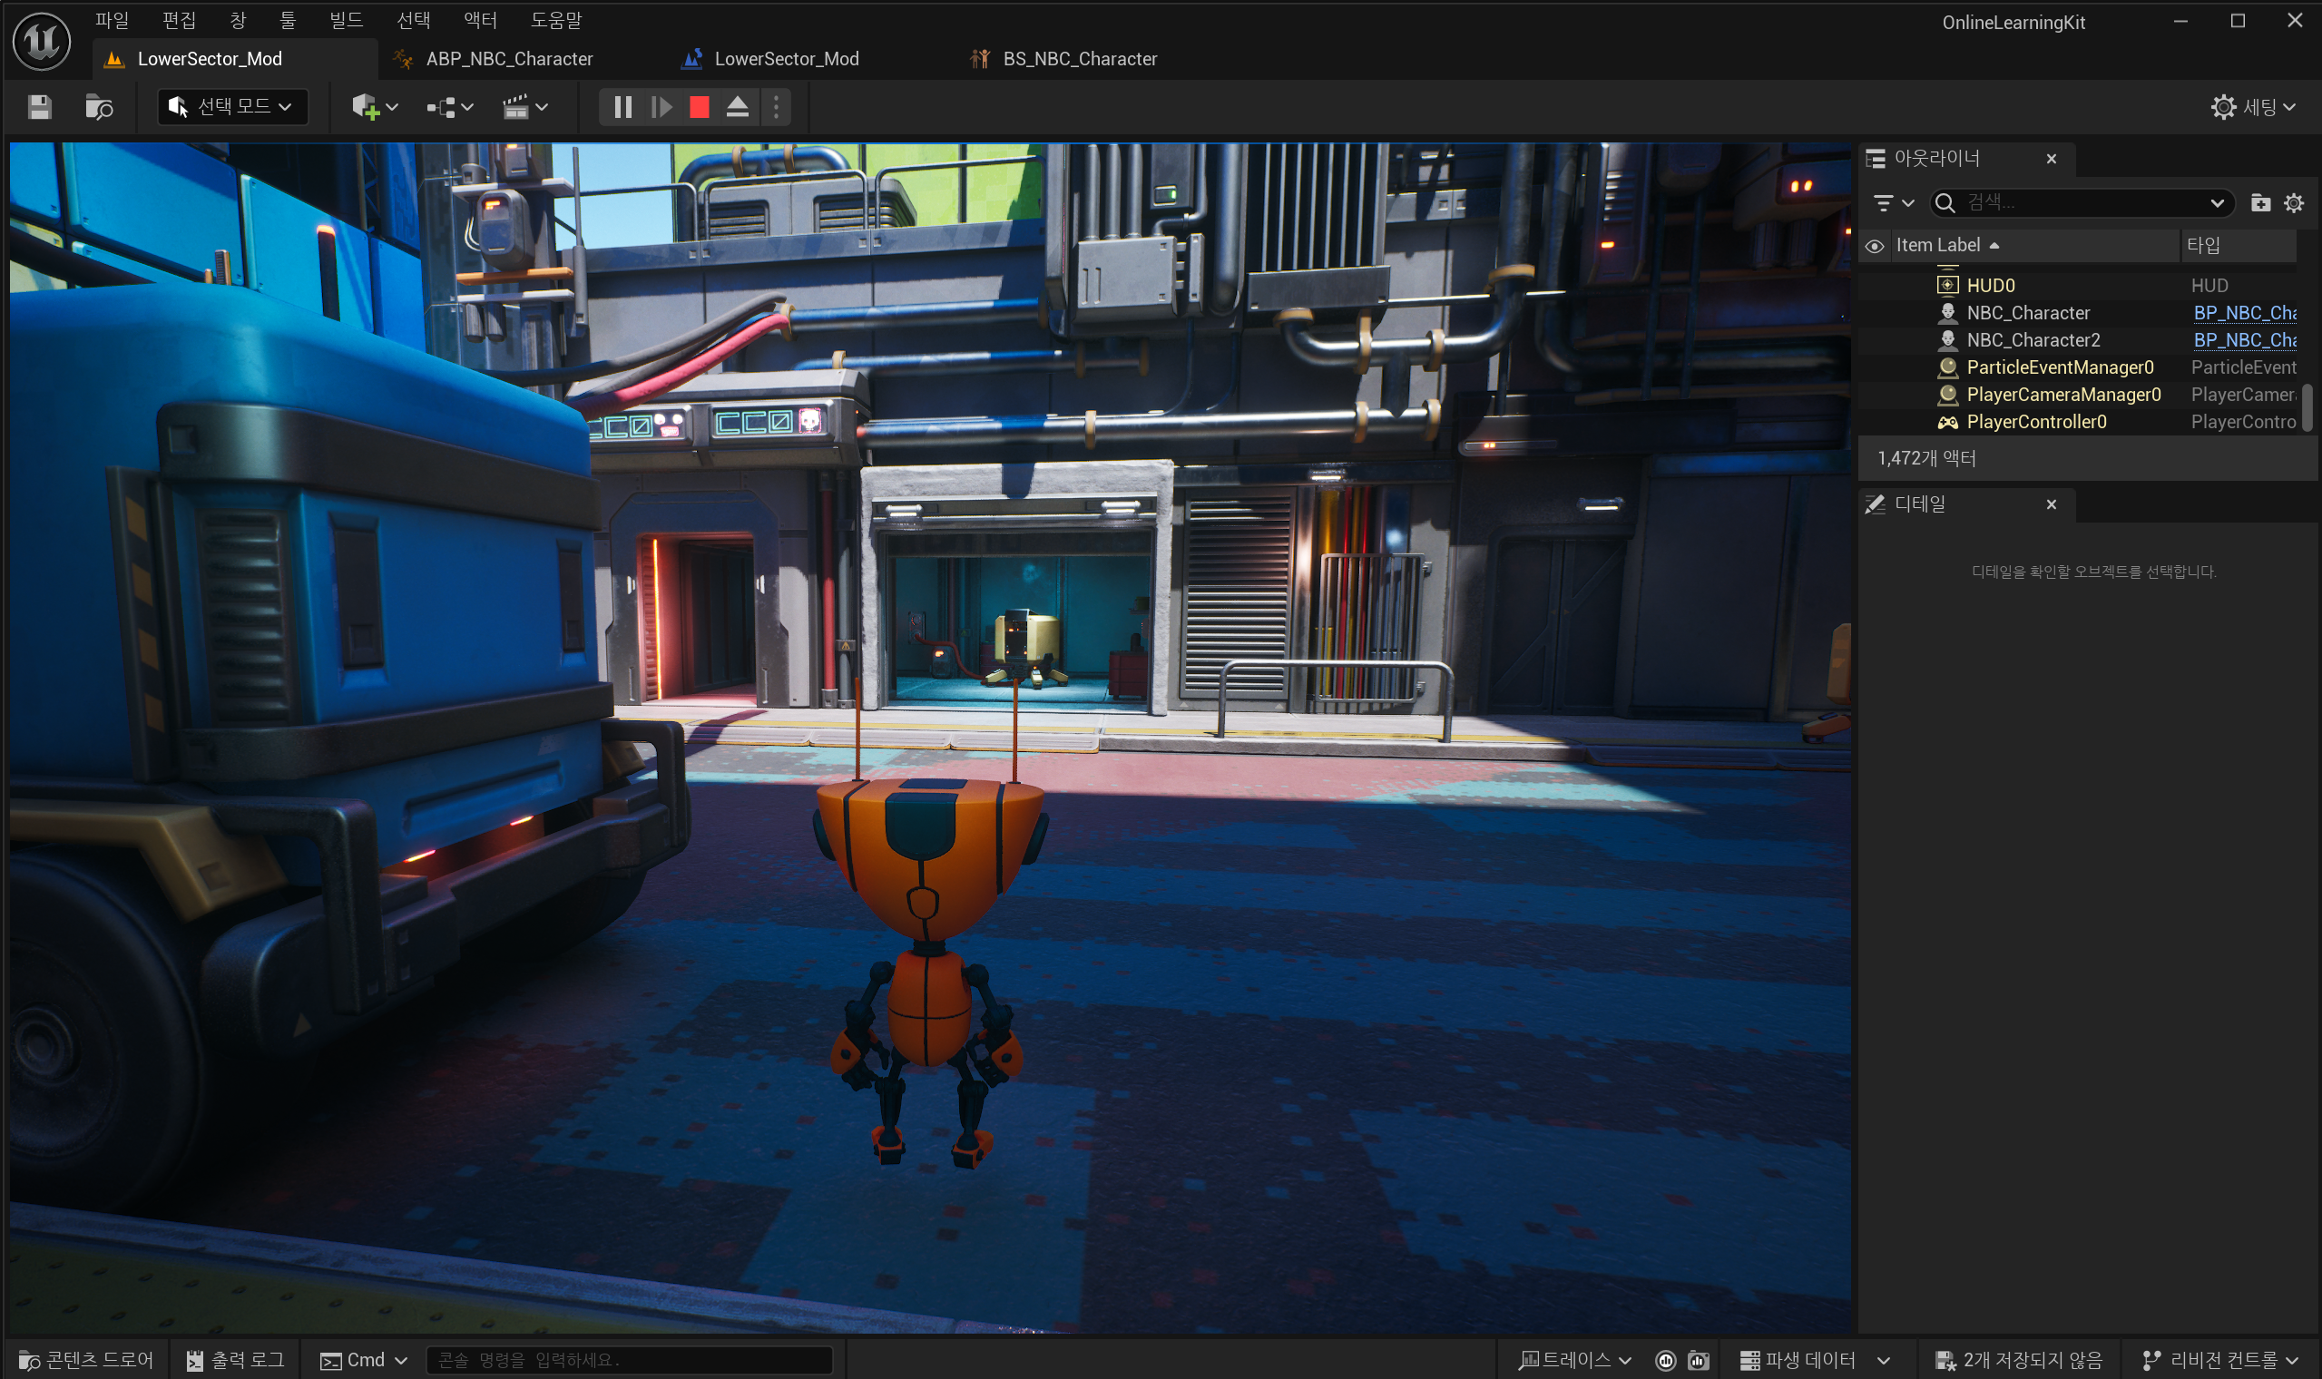Expand the 선택 모드 mode dropdown

click(232, 107)
